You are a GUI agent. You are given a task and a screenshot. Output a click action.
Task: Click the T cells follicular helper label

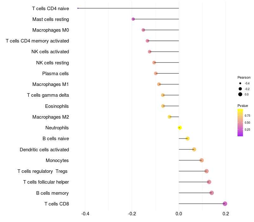[46, 182]
